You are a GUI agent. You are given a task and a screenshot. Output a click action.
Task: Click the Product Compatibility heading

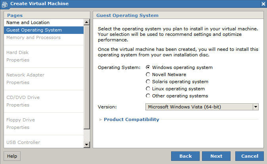(x=132, y=119)
